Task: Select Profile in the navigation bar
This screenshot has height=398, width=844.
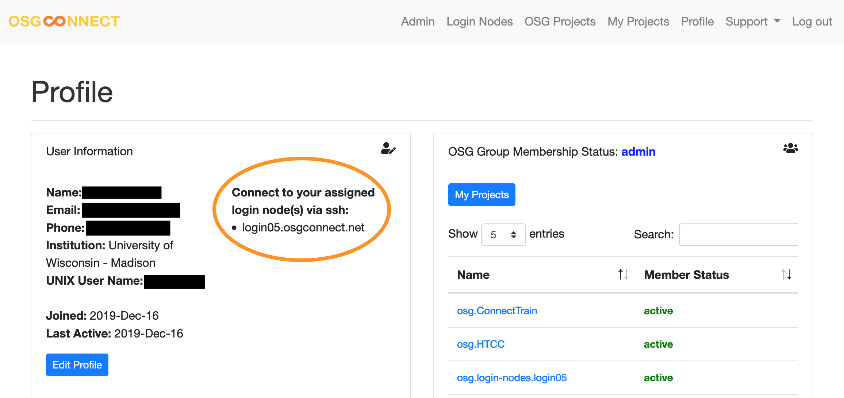Action: 697,22
